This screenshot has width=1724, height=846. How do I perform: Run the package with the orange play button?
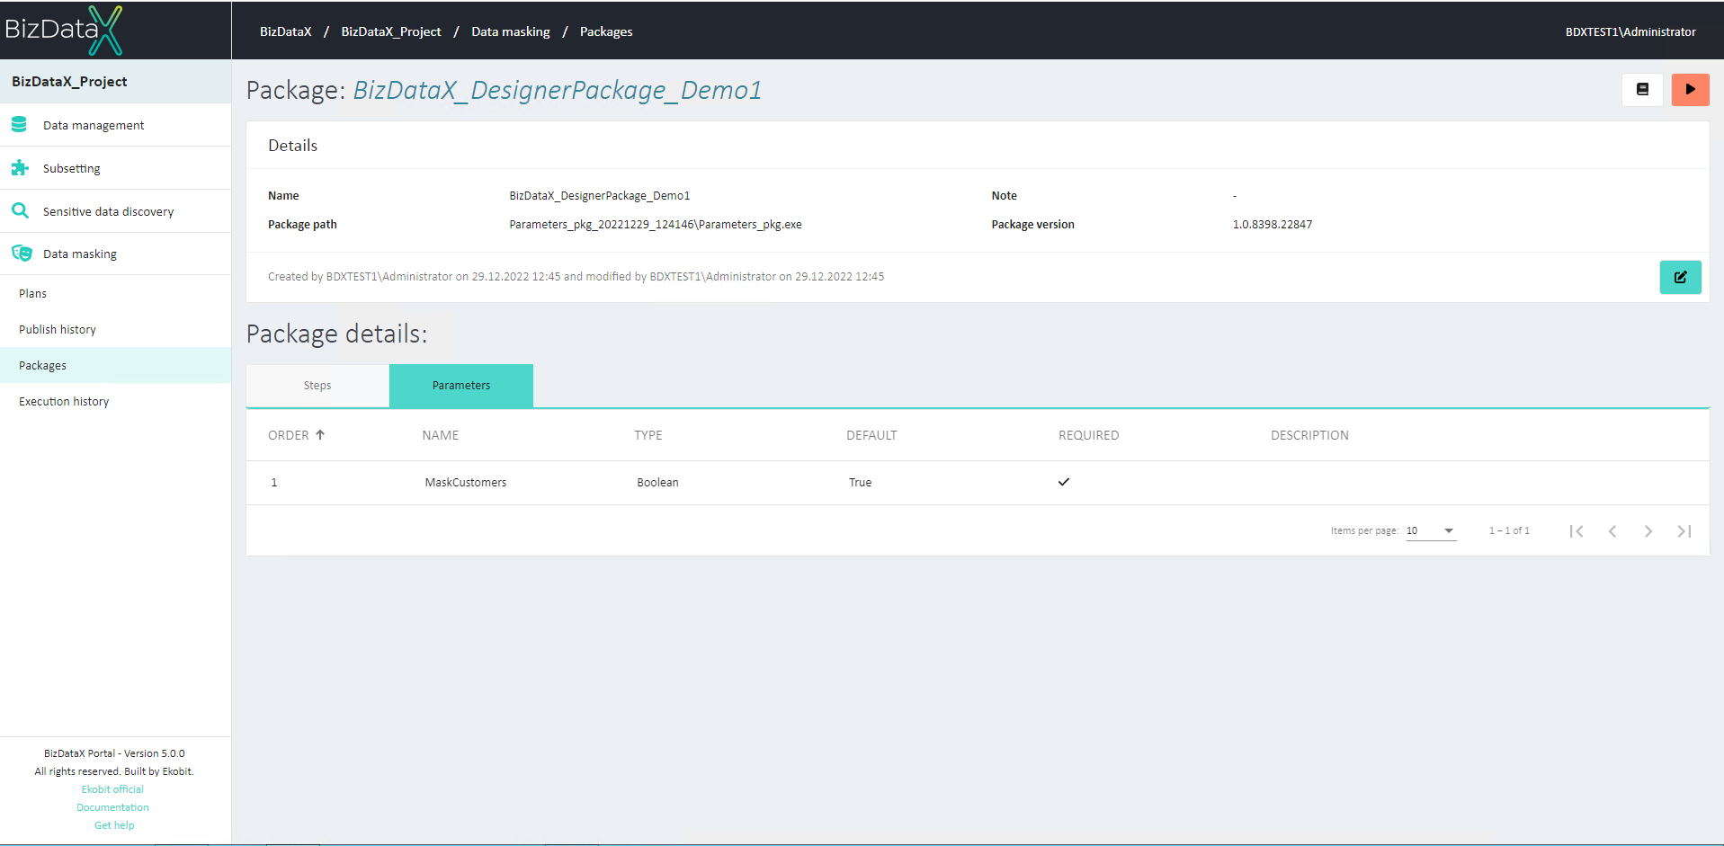pos(1690,89)
